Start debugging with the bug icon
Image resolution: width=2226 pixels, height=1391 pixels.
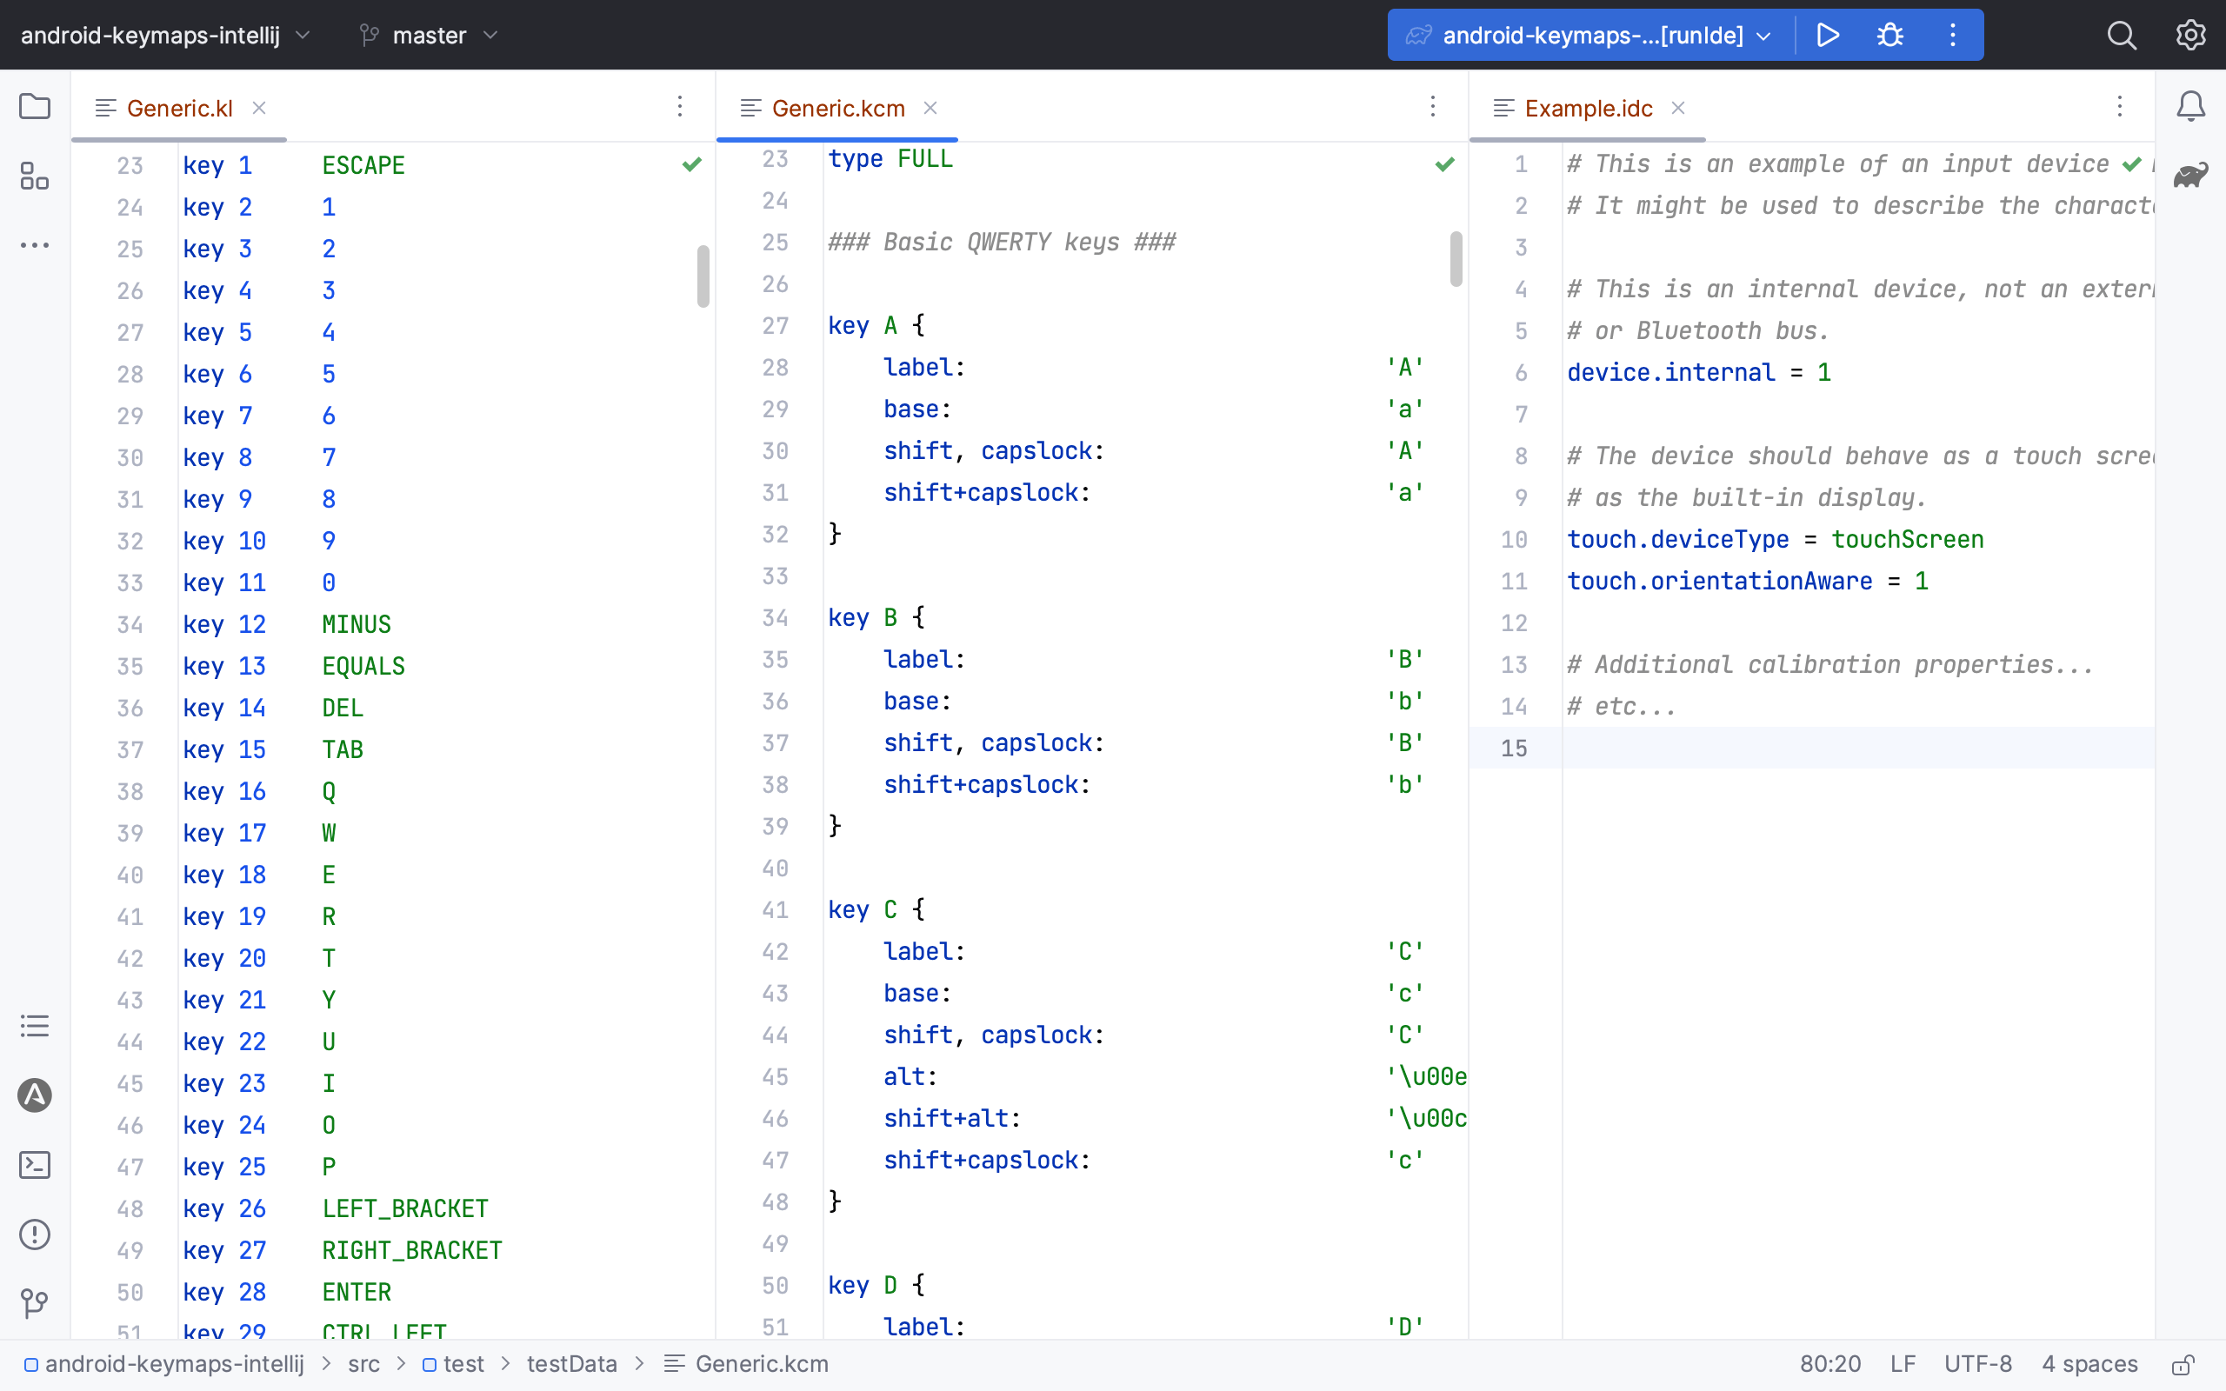click(x=1889, y=34)
